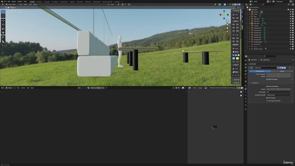Open the Add Modifier dropdown
295x166 pixels.
[x=271, y=64]
